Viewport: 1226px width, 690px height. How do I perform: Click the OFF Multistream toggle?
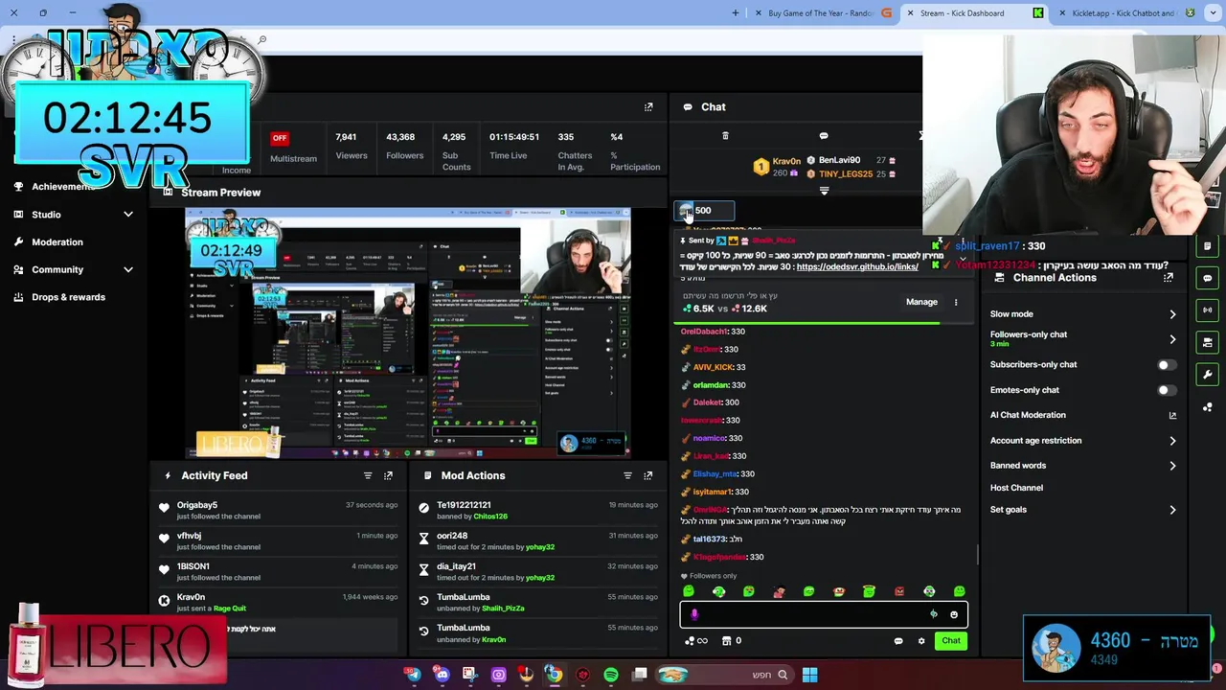click(280, 138)
